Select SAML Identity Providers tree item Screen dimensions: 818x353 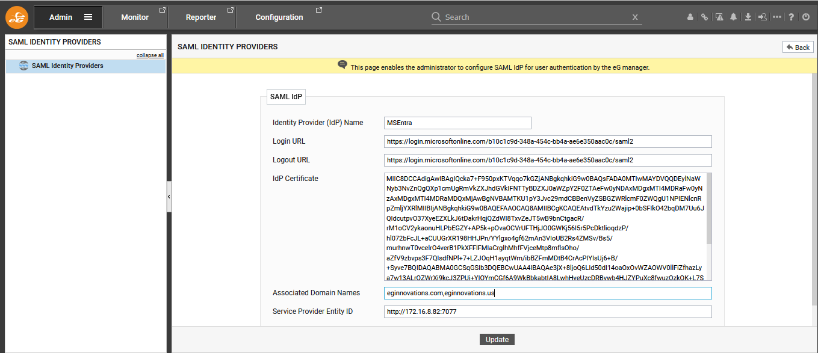67,66
